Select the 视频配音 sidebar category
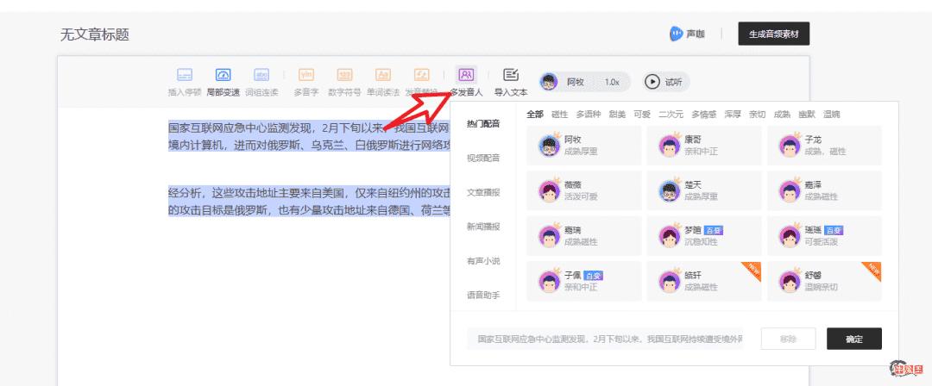Screen dimensions: 932x386 [x=483, y=158]
